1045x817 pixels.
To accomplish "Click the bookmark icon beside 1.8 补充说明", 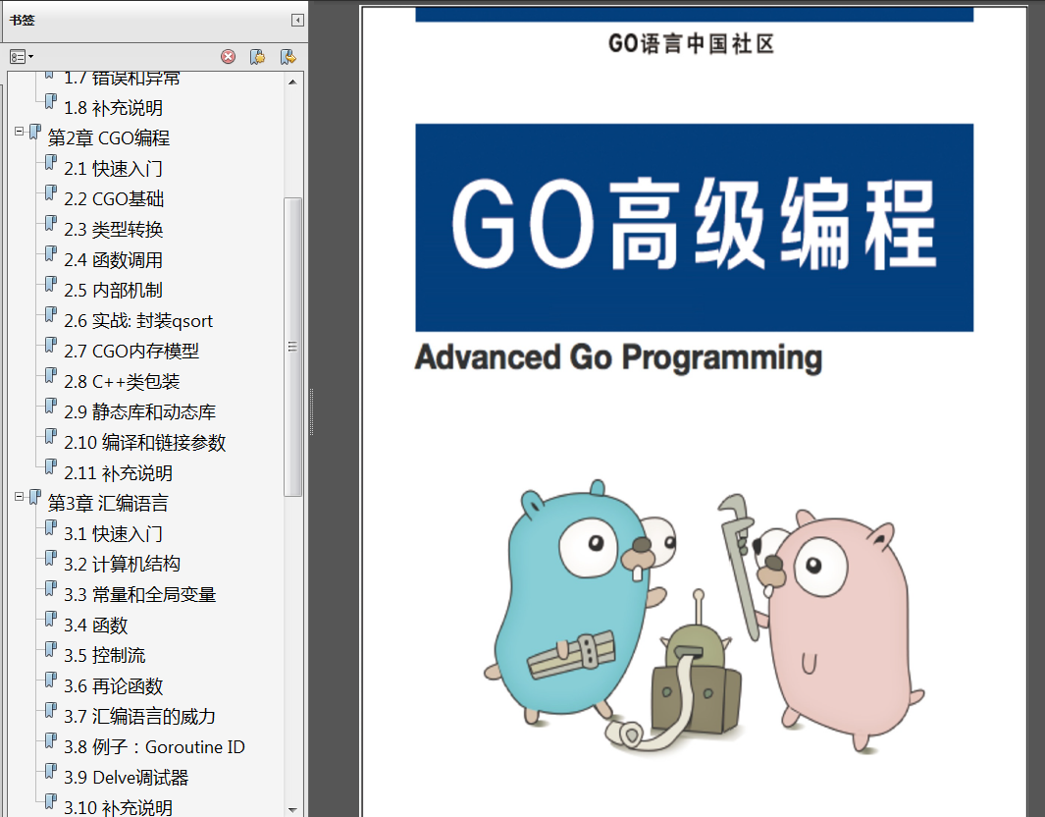I will pyautogui.click(x=51, y=101).
